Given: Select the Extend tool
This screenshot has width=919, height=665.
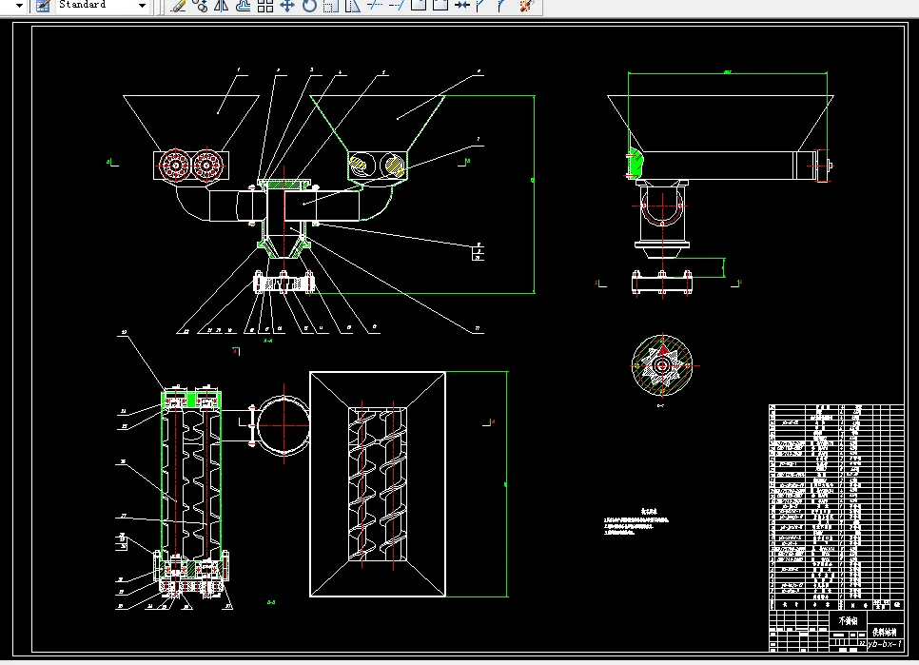Looking at the screenshot, I should (x=397, y=6).
